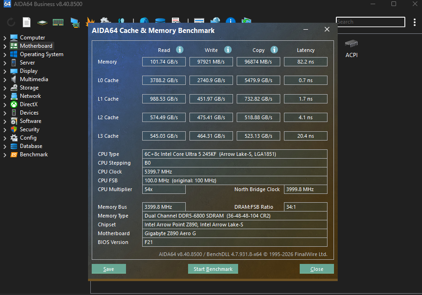The width and height of the screenshot is (422, 295).
Task: Expand the Operating System tree node
Action: (x=5, y=54)
